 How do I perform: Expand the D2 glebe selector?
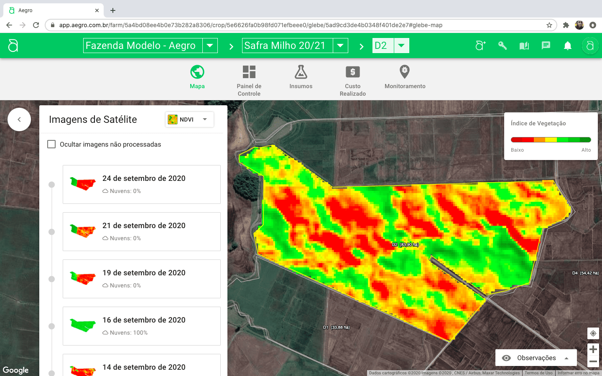(401, 46)
